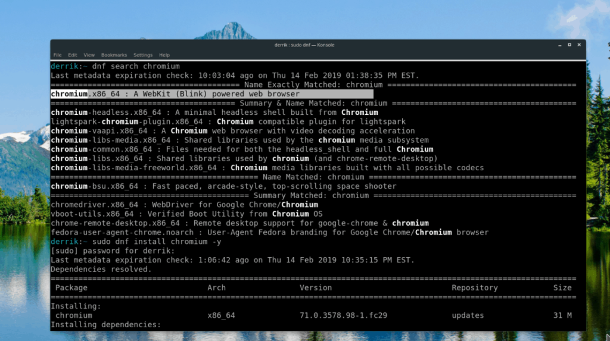Image resolution: width=610 pixels, height=341 pixels.
Task: Click the 'Size' column header
Action: tap(562, 287)
